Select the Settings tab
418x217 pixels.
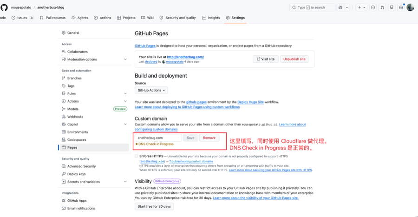(235, 18)
